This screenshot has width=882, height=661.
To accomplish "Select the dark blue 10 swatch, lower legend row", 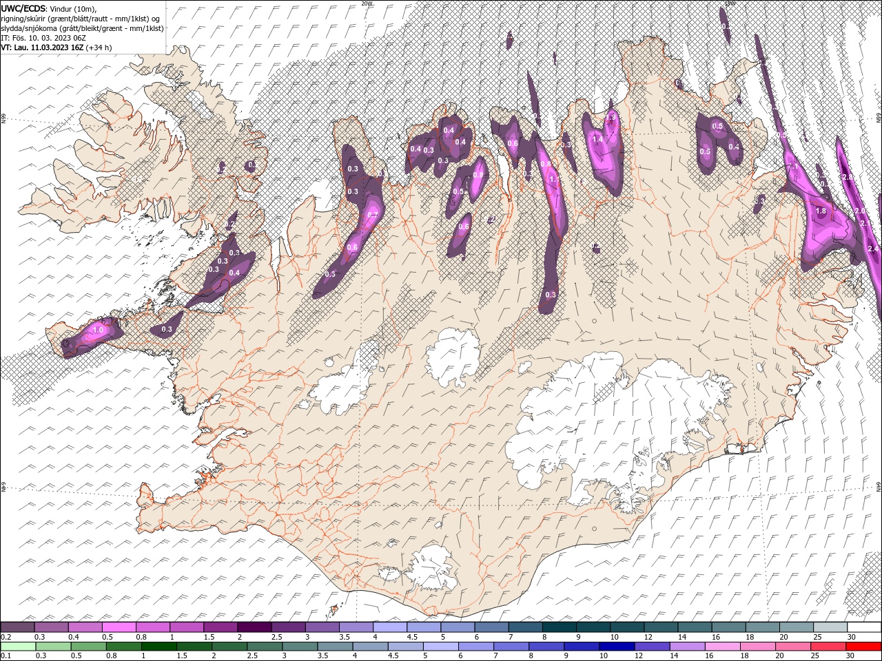I will pos(616,647).
